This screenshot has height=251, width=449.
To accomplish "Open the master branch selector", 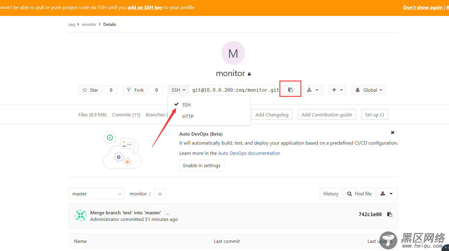I will (96, 194).
